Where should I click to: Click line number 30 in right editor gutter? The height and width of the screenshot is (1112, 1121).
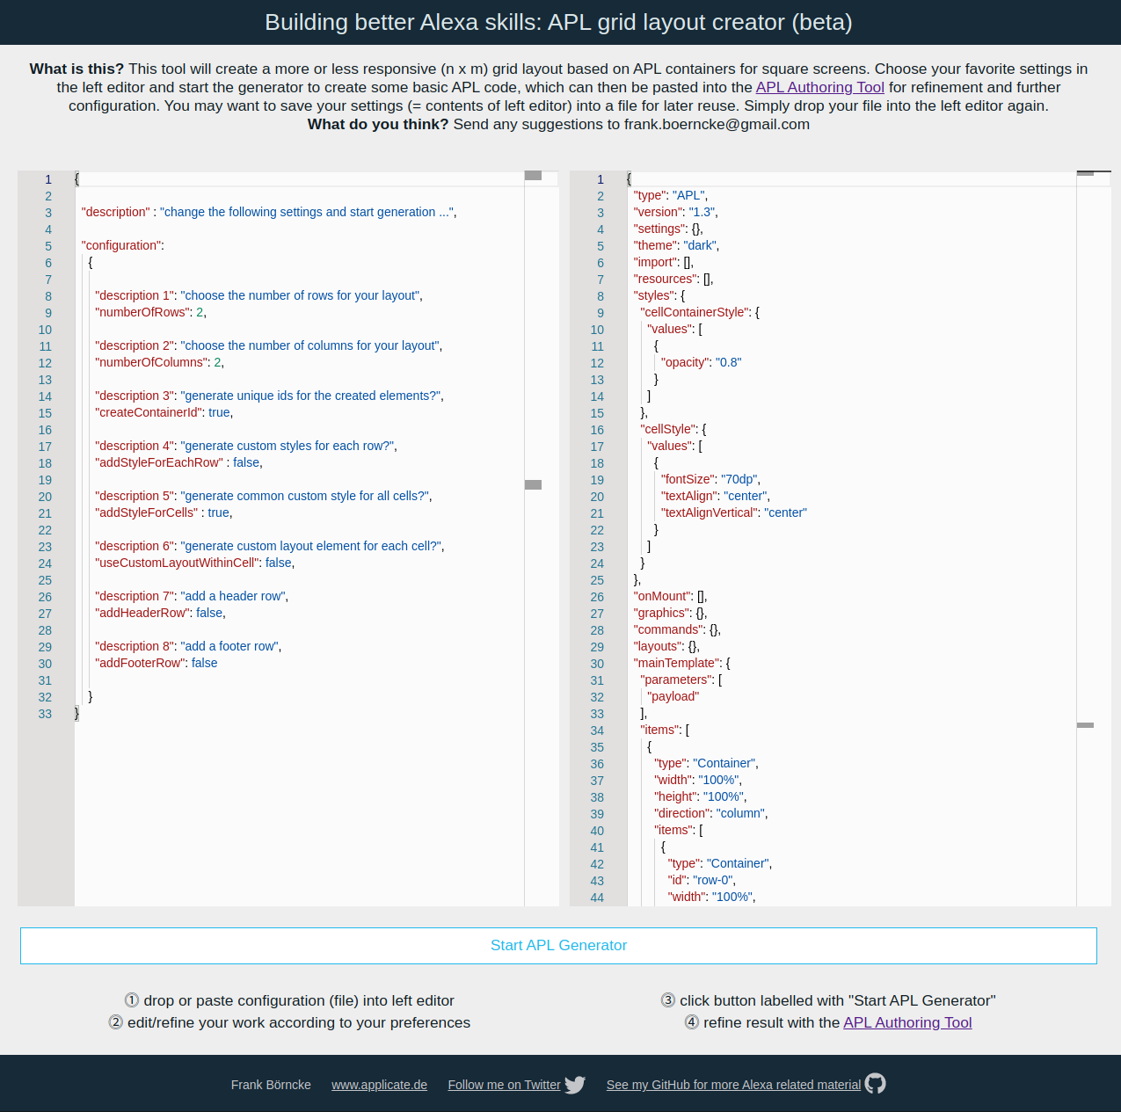(x=597, y=664)
